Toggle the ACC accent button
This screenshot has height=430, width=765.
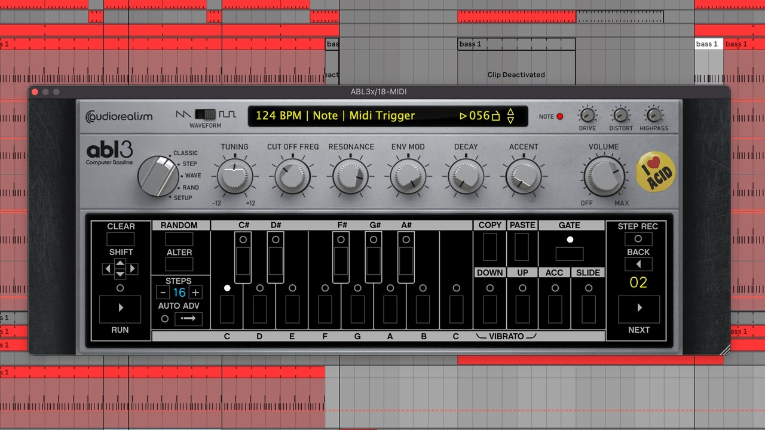point(555,308)
